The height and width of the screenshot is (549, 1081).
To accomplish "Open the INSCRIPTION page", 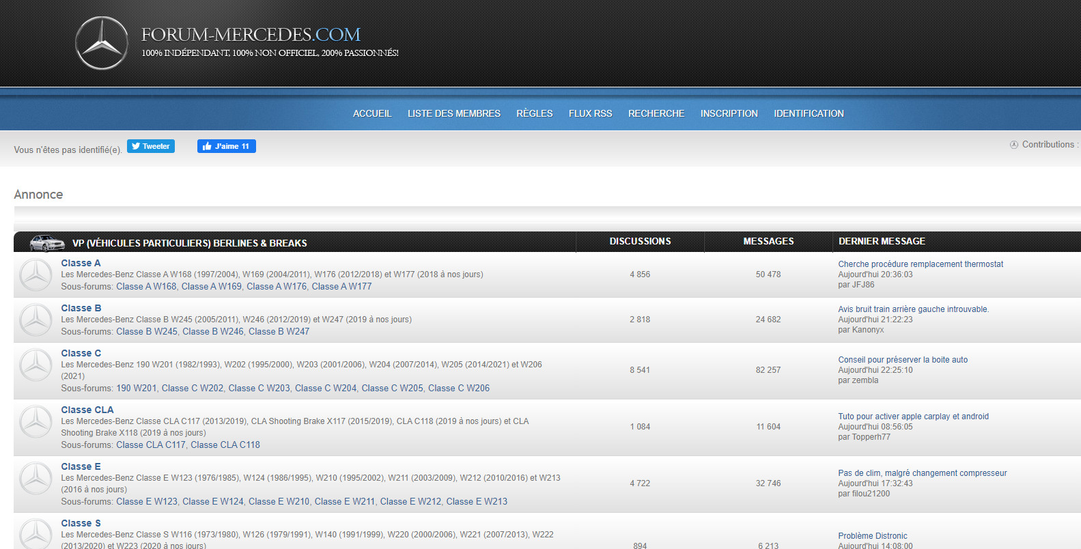I will [x=729, y=113].
